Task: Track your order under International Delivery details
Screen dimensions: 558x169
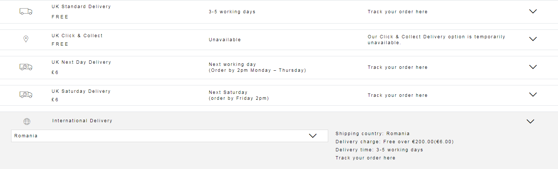Action: (365, 158)
